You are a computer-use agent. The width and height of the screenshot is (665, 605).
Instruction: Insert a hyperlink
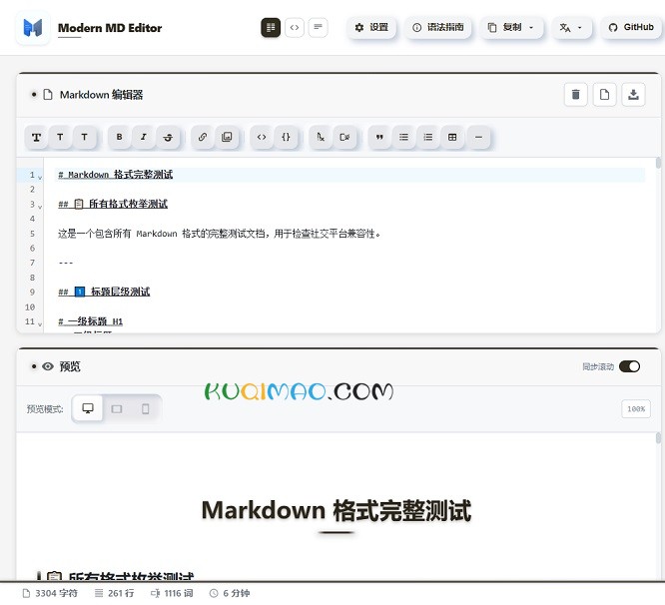tap(203, 137)
